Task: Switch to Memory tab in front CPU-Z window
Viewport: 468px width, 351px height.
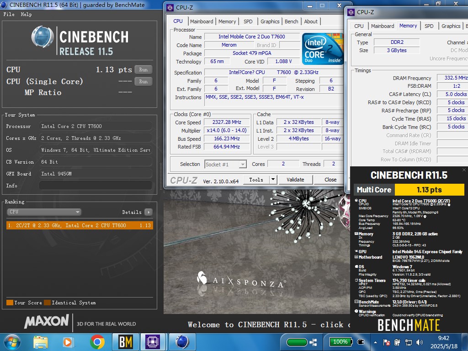Action: (x=227, y=21)
